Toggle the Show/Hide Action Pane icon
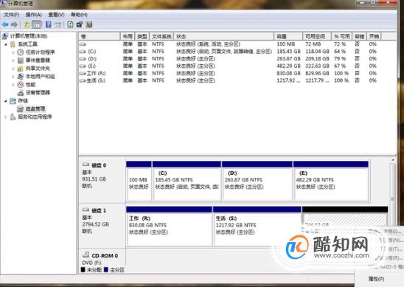The height and width of the screenshot is (287, 404). click(x=58, y=25)
